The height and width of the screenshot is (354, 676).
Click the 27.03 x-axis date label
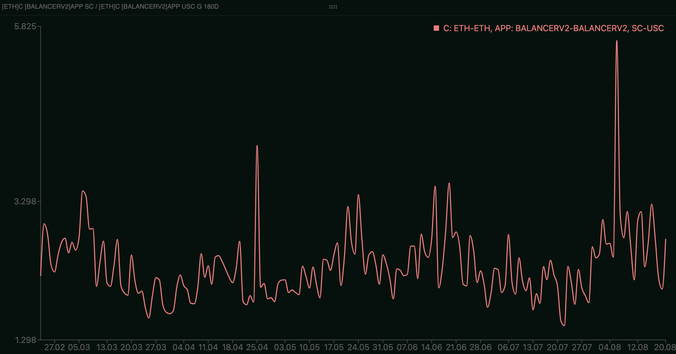click(156, 347)
